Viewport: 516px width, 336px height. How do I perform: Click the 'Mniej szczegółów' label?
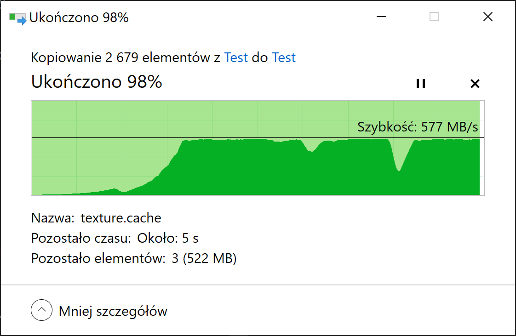click(x=113, y=311)
